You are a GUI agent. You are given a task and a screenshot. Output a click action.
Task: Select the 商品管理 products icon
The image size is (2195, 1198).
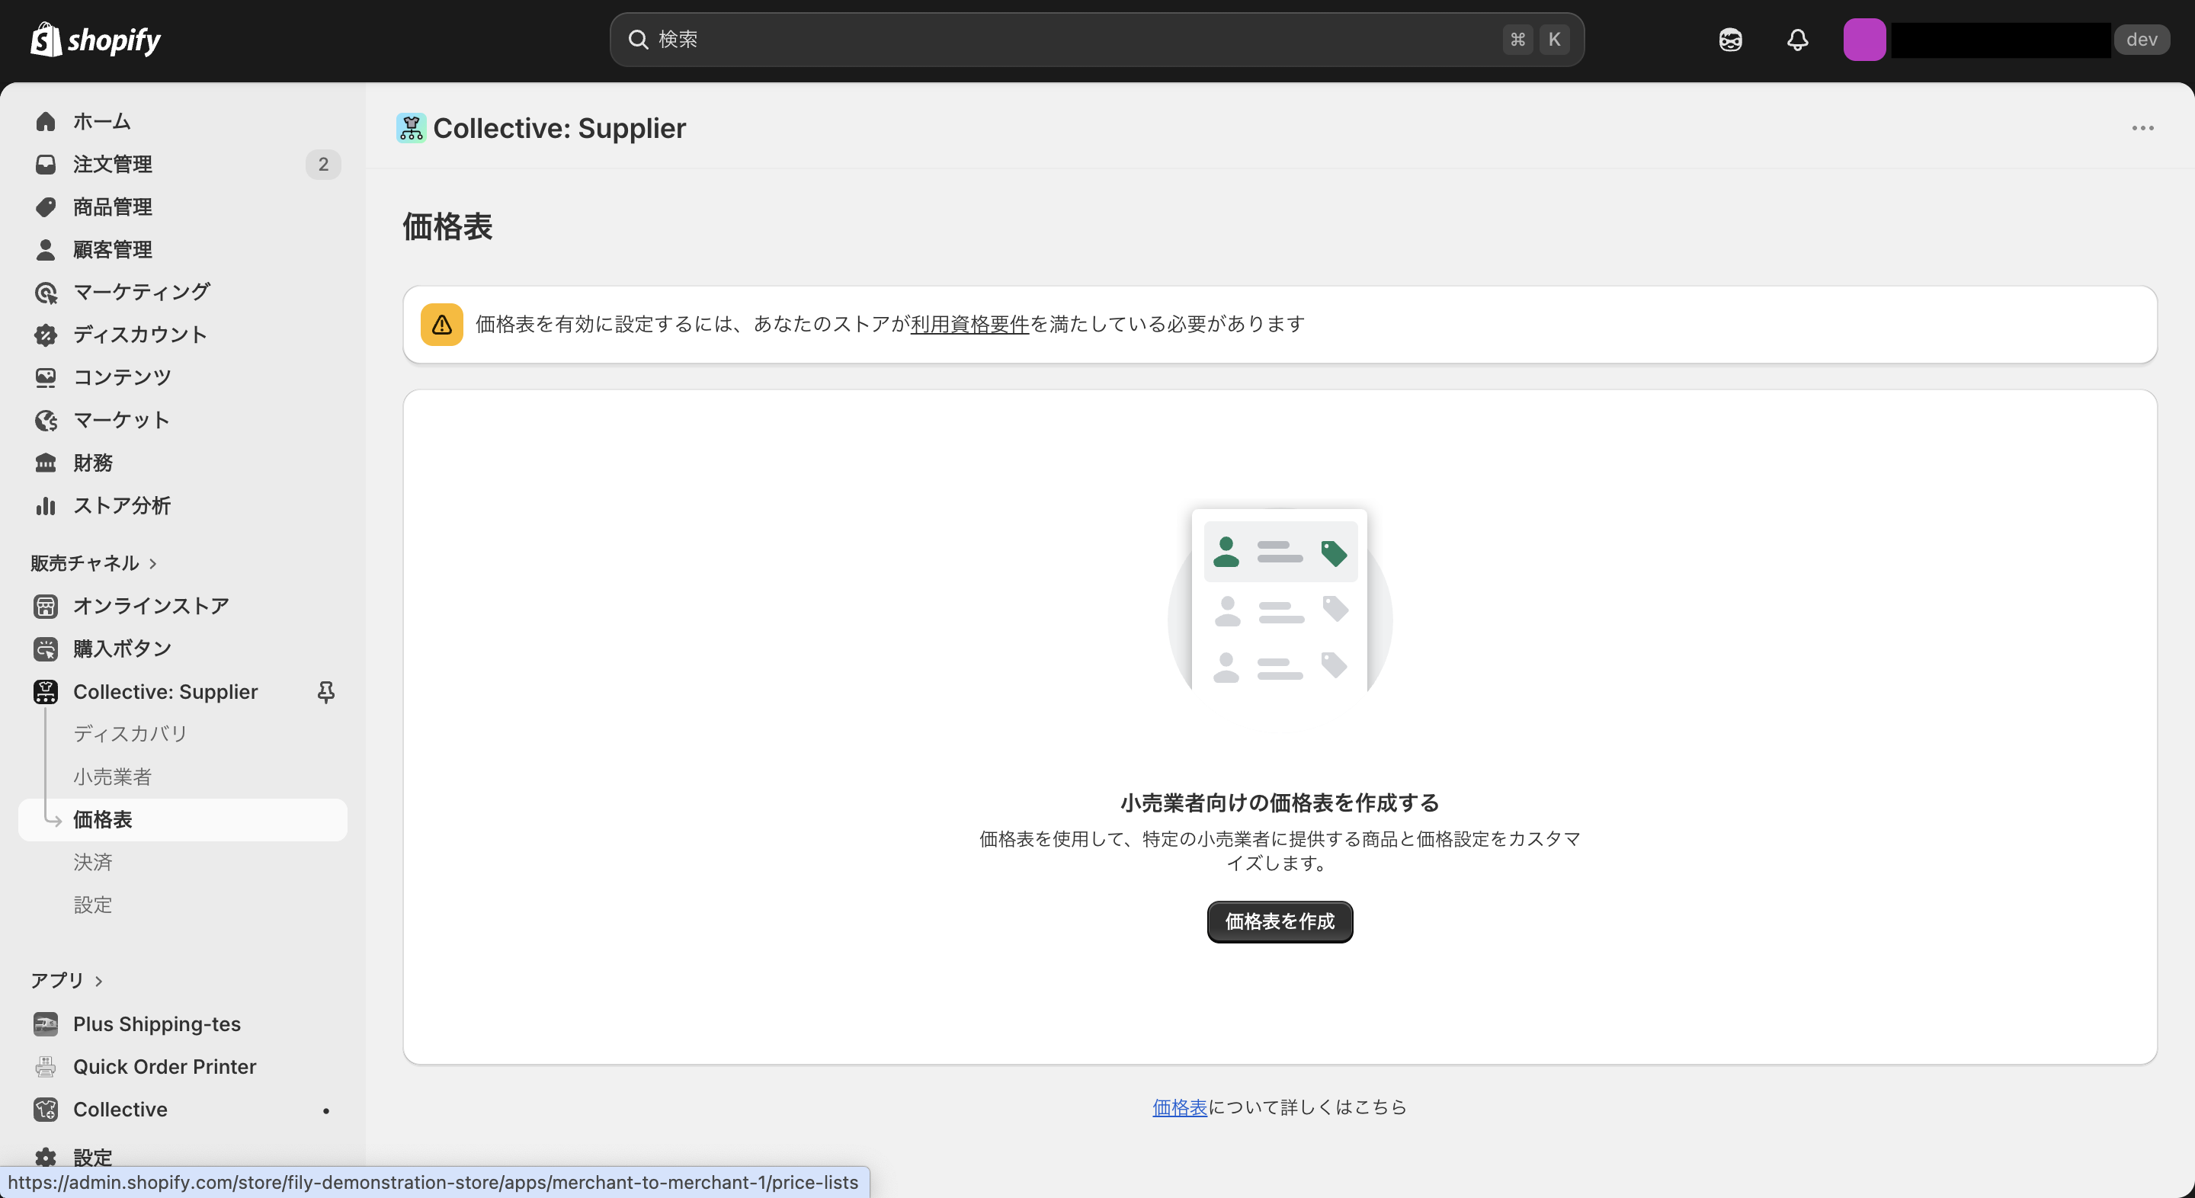[x=45, y=207]
